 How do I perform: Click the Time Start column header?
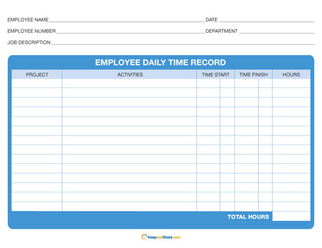(x=216, y=75)
